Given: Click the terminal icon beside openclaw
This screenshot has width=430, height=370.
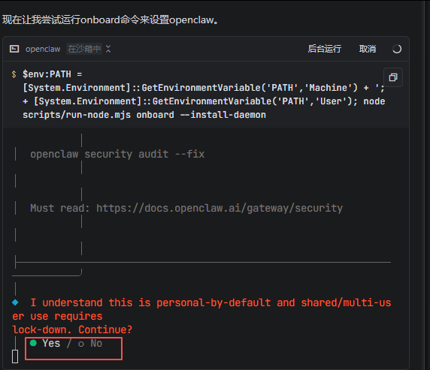Looking at the screenshot, I should click(x=14, y=49).
